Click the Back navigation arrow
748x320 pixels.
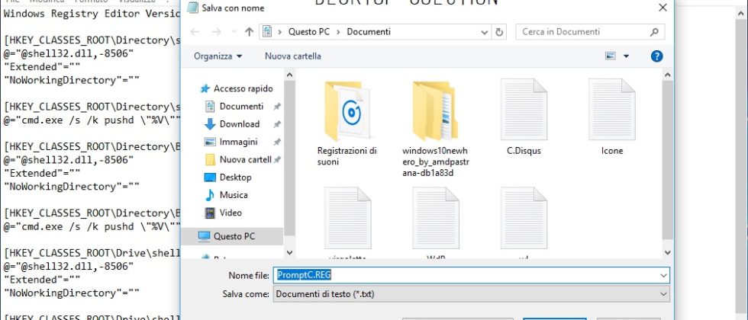(194, 32)
